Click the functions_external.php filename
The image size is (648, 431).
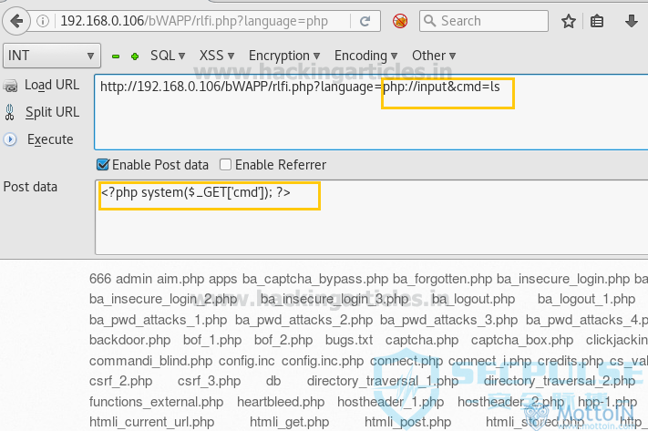(x=156, y=402)
